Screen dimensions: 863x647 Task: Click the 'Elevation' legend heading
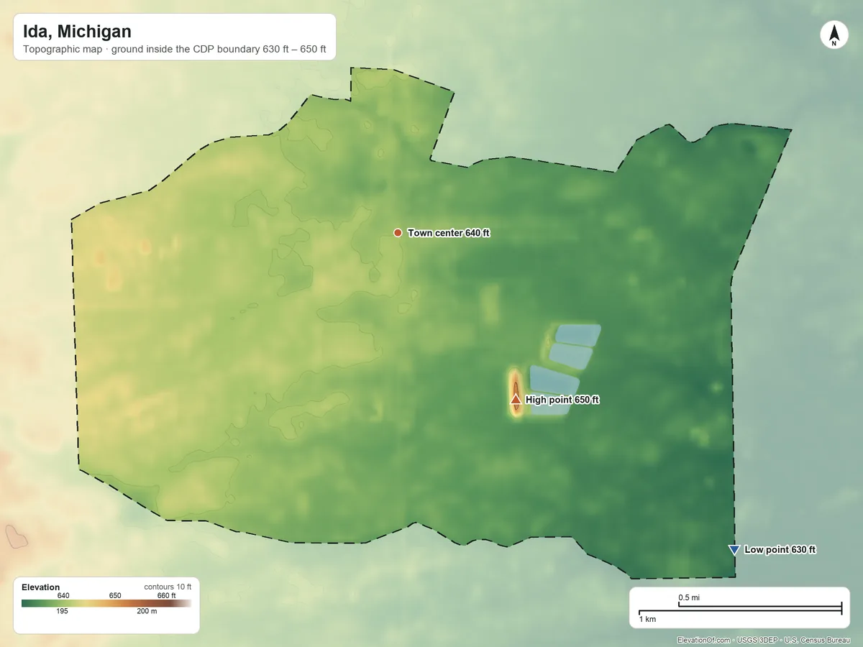pos(41,587)
